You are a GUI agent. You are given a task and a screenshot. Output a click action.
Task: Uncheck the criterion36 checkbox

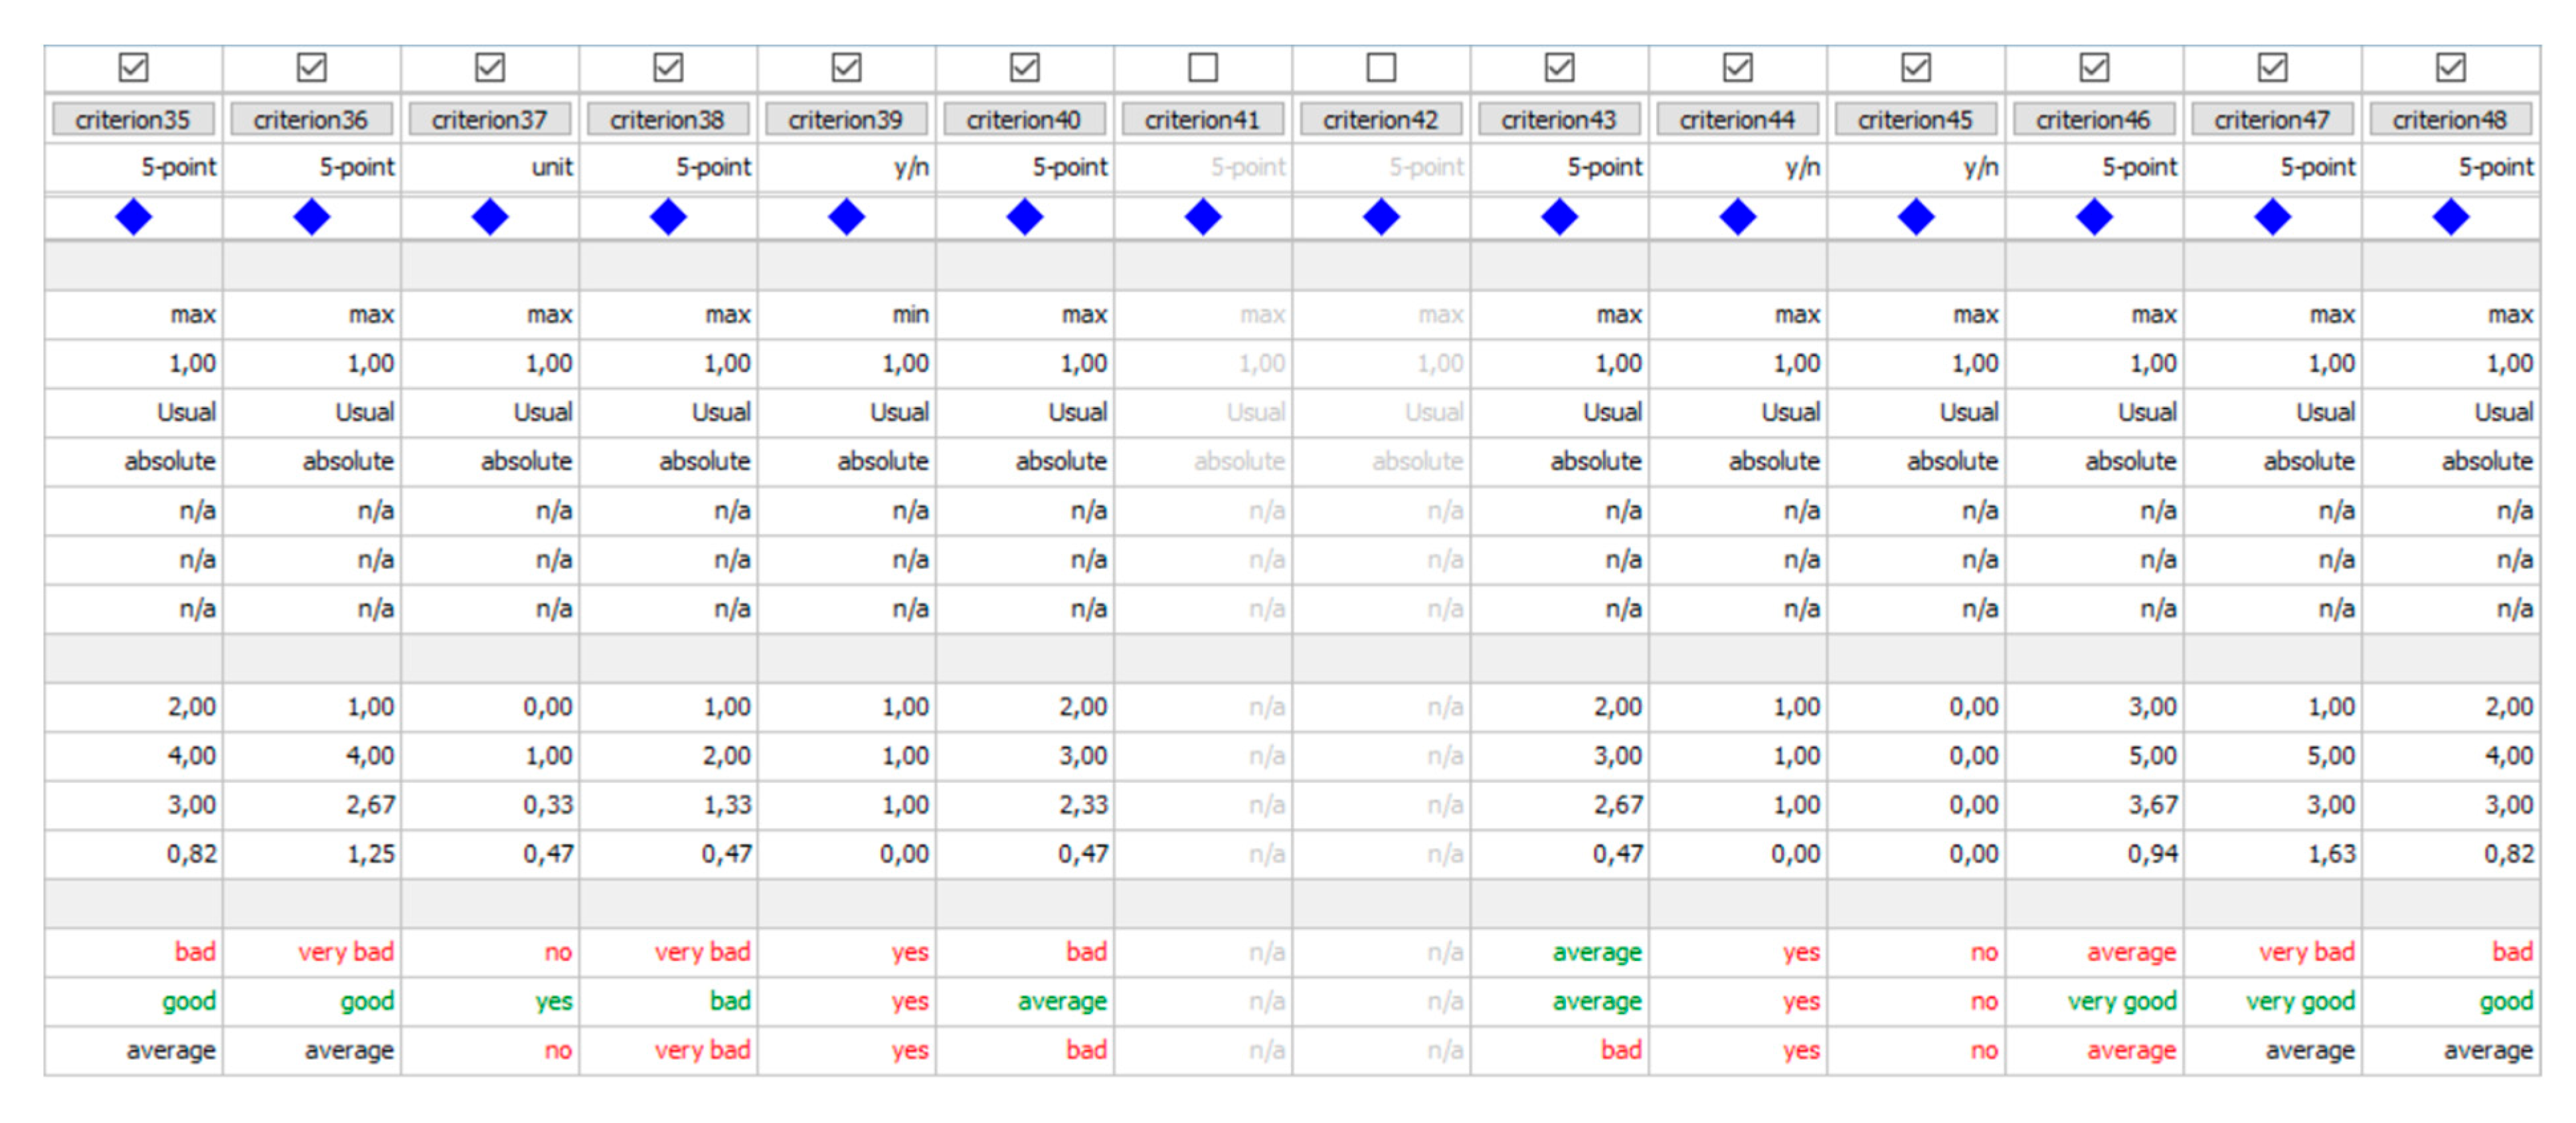311,67
